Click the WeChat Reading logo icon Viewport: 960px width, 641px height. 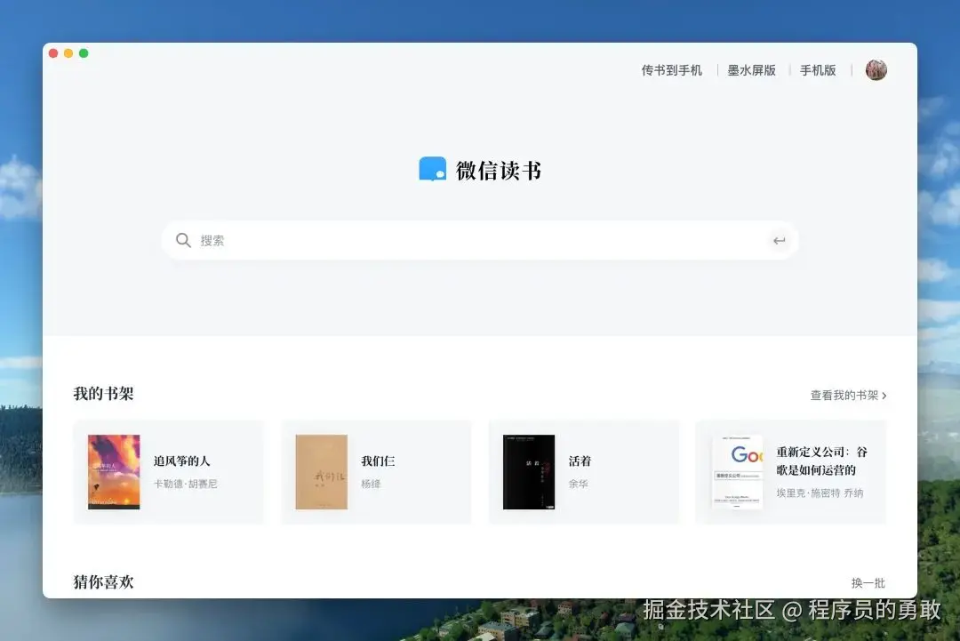[431, 168]
